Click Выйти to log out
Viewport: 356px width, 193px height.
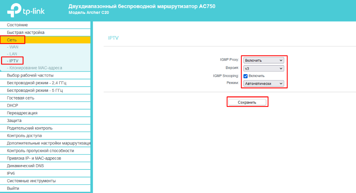(45, 188)
